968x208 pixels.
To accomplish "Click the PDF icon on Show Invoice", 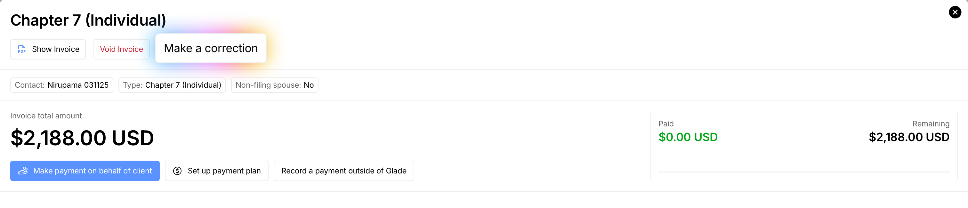I will click(x=22, y=49).
